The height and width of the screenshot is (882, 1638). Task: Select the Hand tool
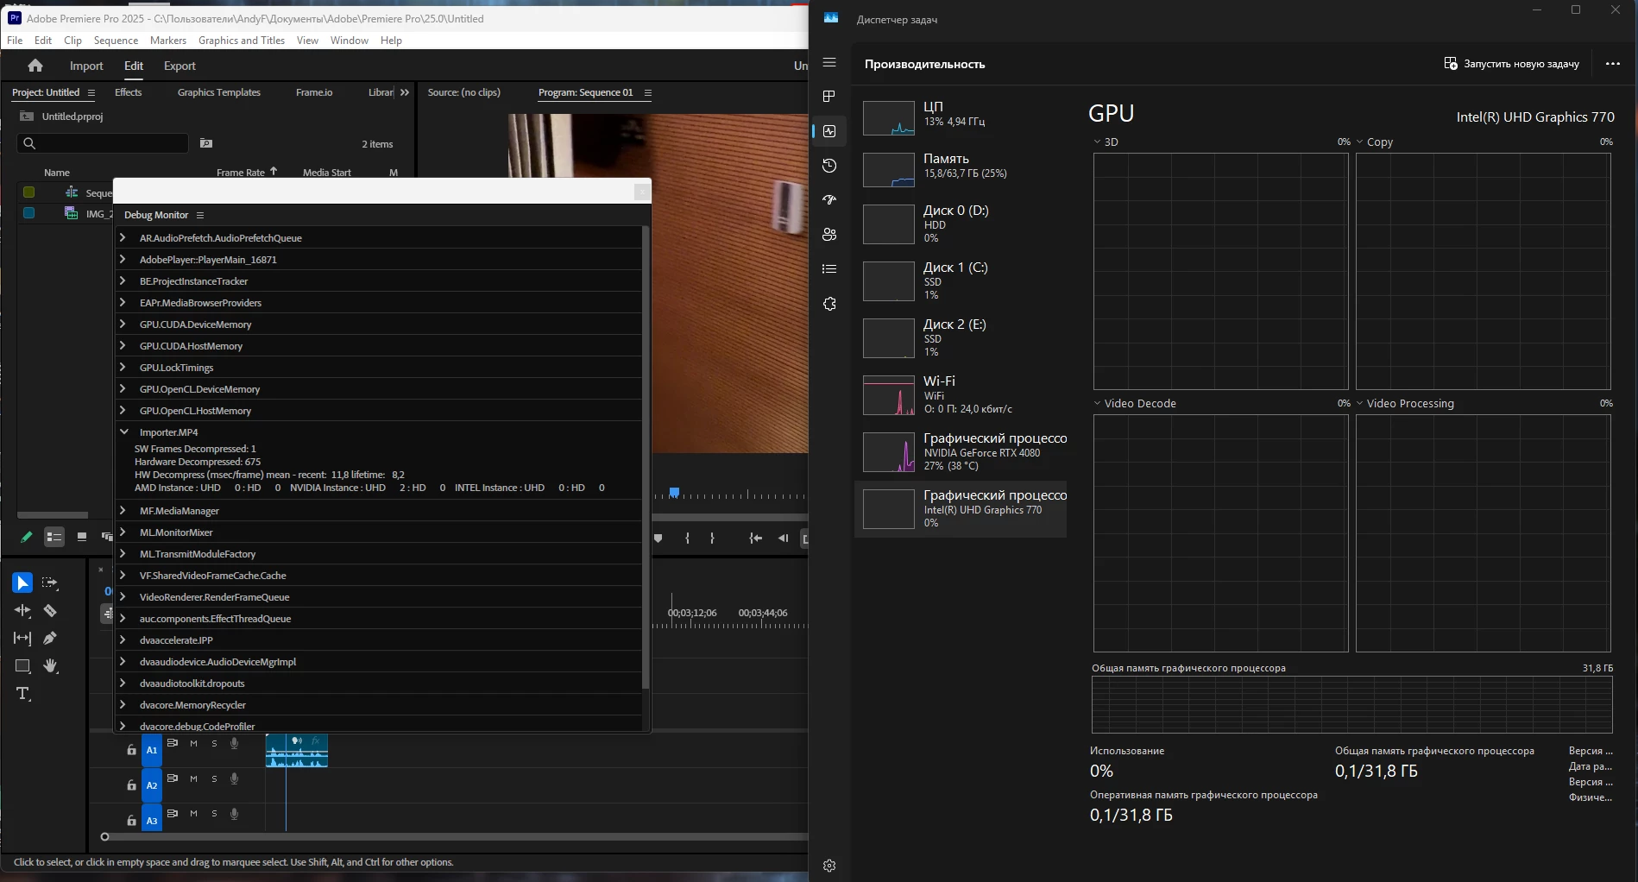[x=50, y=666]
